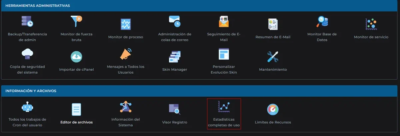Click the Monitor de servicio icon
This screenshot has height=136, width=400.
click(371, 24)
